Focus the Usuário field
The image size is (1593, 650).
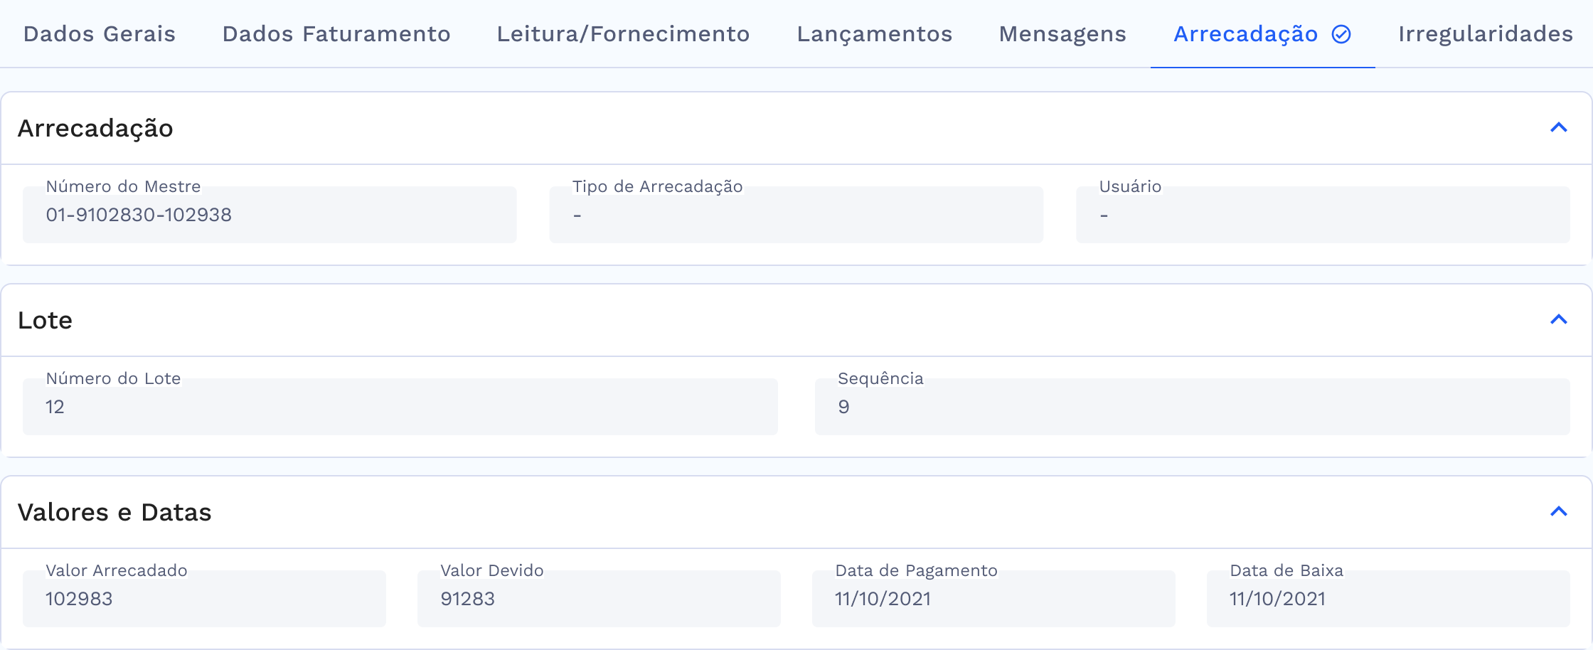(x=1323, y=215)
